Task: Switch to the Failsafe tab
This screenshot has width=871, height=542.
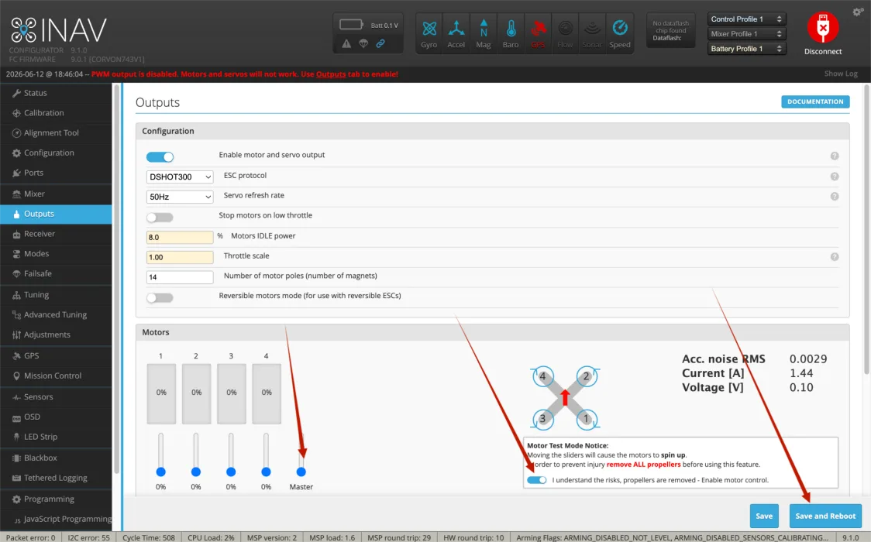Action: [56, 273]
